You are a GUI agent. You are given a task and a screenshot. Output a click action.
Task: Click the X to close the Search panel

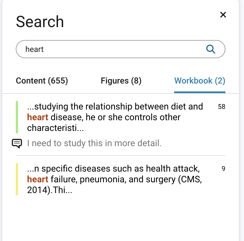click(223, 15)
